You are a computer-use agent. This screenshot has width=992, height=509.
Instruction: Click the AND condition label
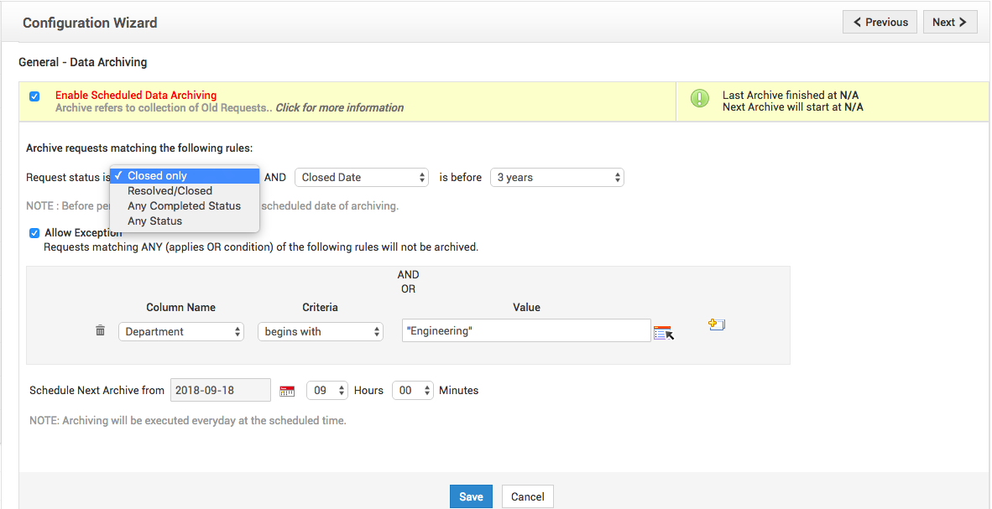[x=408, y=275]
